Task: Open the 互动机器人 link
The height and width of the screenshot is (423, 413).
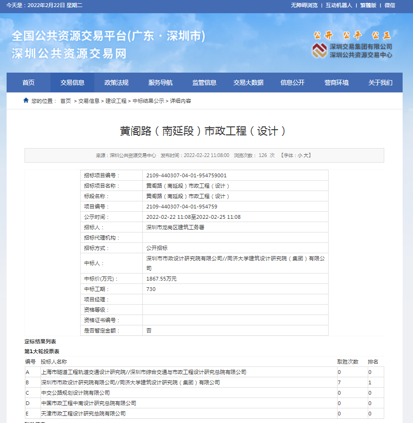Action: tap(339, 6)
